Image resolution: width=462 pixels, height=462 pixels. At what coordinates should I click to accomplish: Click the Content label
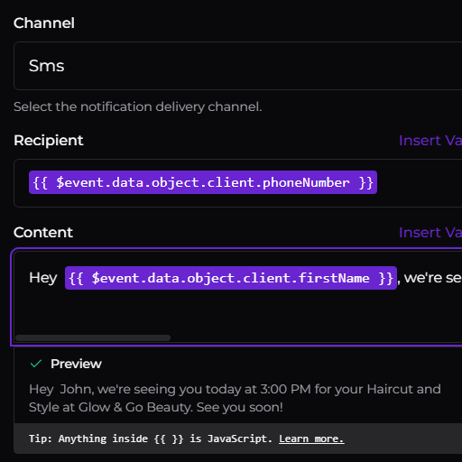(43, 233)
